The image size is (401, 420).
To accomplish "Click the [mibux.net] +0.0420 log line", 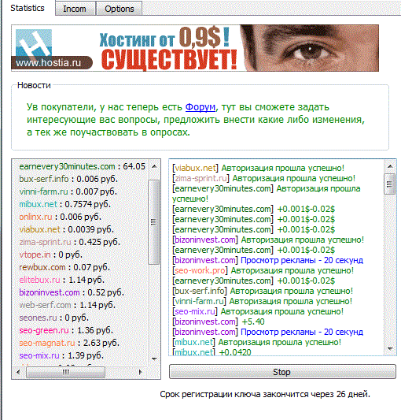I will coord(212,352).
